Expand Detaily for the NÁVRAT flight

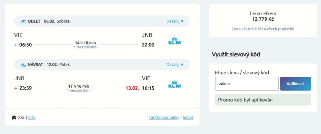click(x=175, y=64)
